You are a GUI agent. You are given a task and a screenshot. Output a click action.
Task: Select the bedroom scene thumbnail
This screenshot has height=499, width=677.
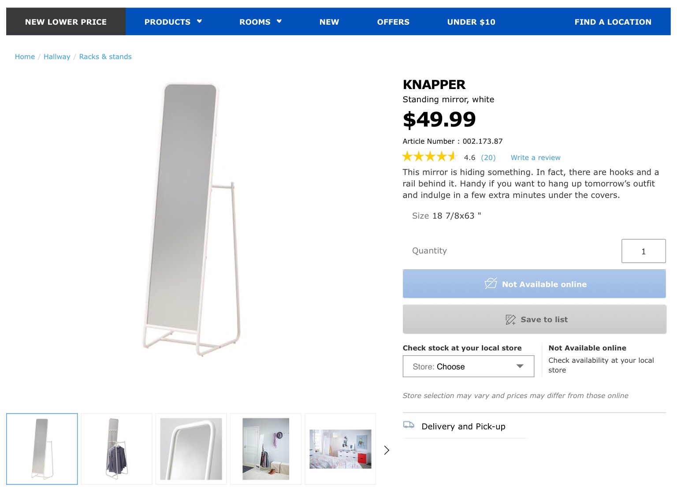[340, 449]
